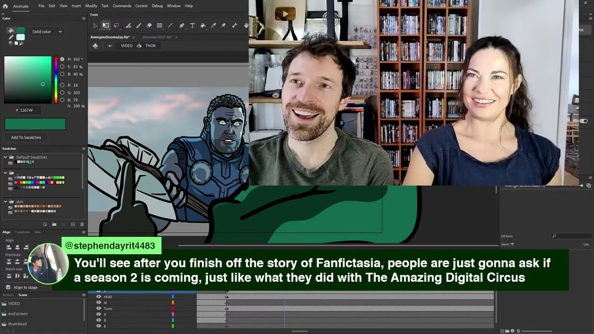Click the Animate home icon

pos(5,6)
